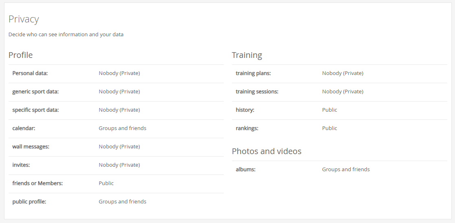The width and height of the screenshot is (455, 223).
Task: Click training plans privacy value
Action: pyautogui.click(x=342, y=73)
